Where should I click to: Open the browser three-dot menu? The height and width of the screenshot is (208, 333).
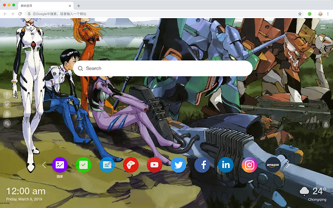point(328,14)
